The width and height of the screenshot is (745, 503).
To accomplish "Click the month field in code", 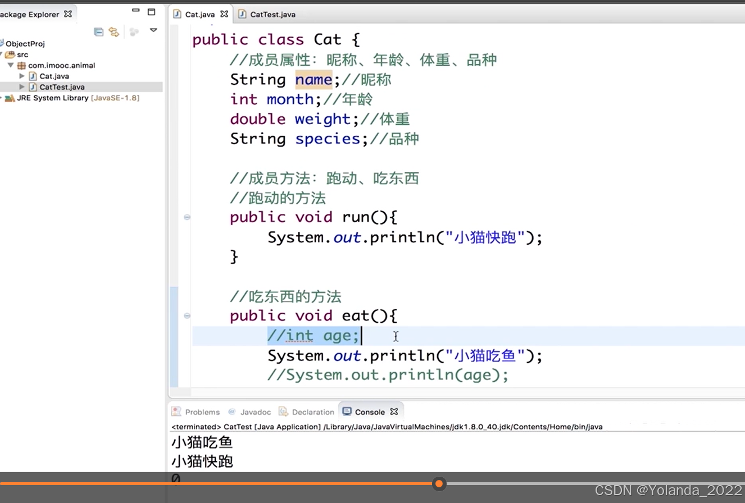I will 290,99.
